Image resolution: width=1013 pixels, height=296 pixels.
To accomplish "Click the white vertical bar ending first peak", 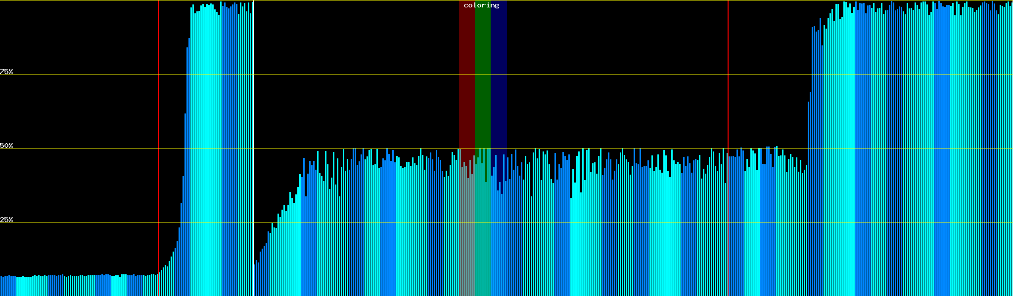I will coord(253,148).
